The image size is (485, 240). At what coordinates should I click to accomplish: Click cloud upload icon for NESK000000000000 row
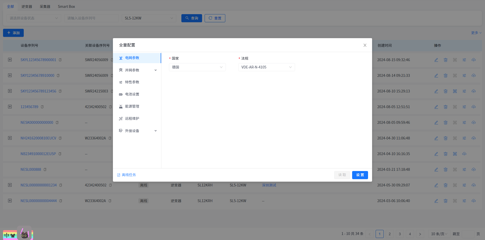[474, 123]
